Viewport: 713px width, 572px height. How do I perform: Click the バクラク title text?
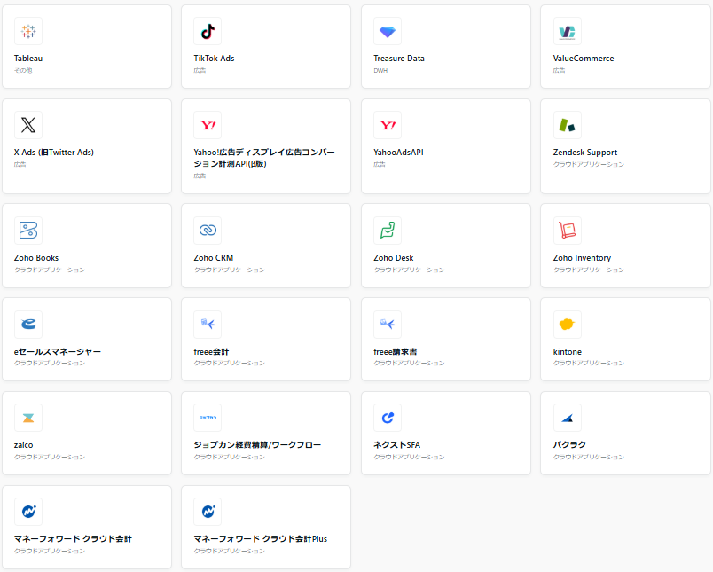coord(569,444)
